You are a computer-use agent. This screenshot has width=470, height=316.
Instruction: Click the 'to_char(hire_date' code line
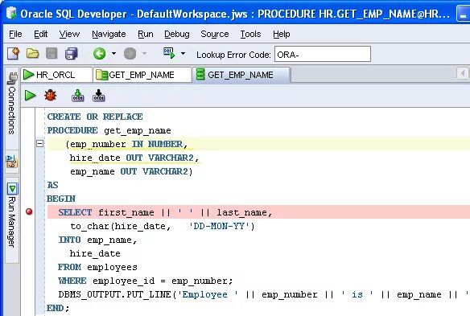pos(163,226)
